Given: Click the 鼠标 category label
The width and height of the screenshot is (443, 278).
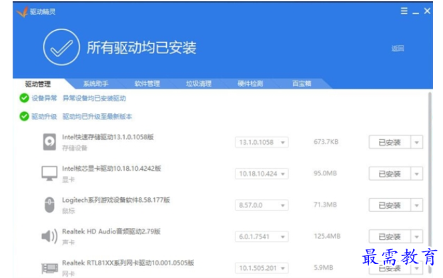Looking at the screenshot, I should pyautogui.click(x=68, y=211).
